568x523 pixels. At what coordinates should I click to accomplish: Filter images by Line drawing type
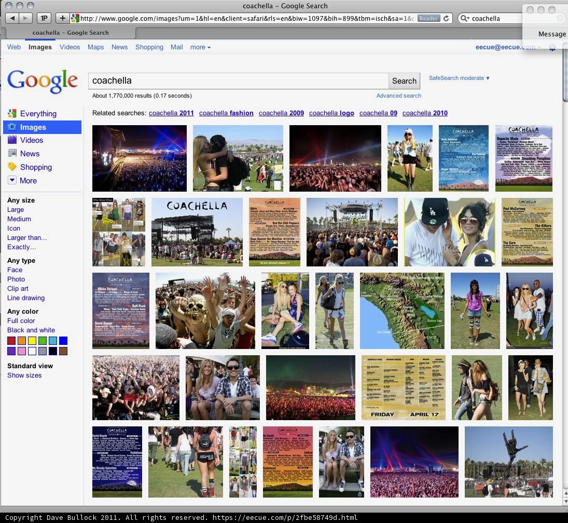click(26, 298)
